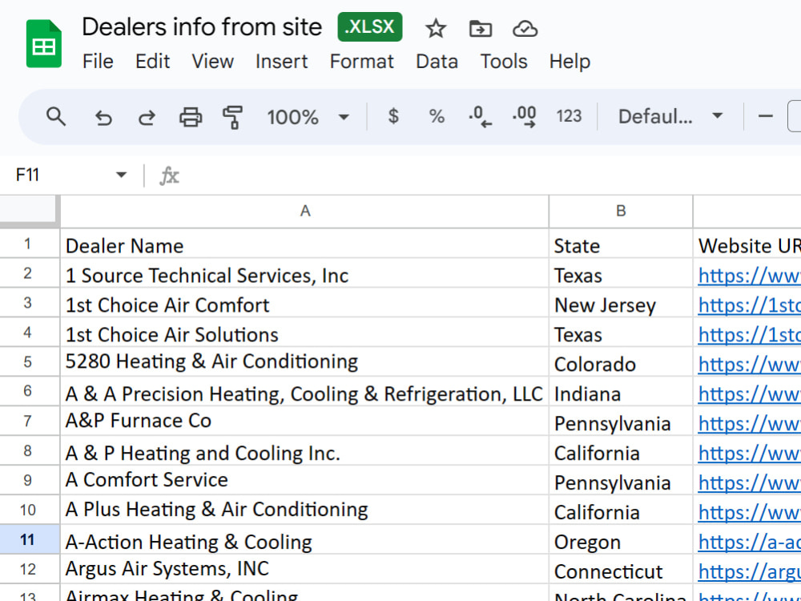Open the Edit menu

(152, 62)
